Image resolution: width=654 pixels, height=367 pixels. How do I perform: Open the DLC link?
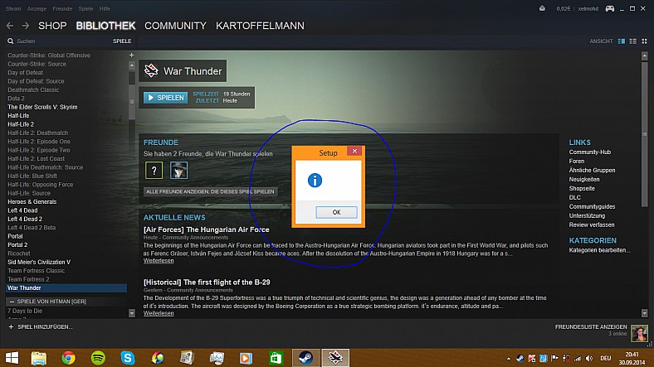click(x=575, y=198)
